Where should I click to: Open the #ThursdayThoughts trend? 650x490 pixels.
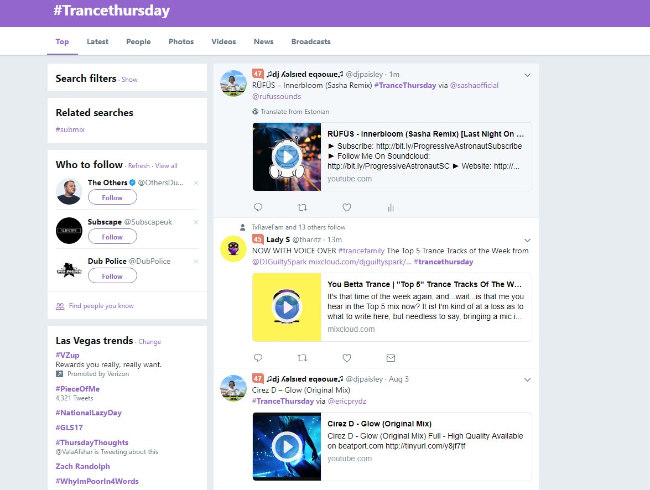[92, 442]
